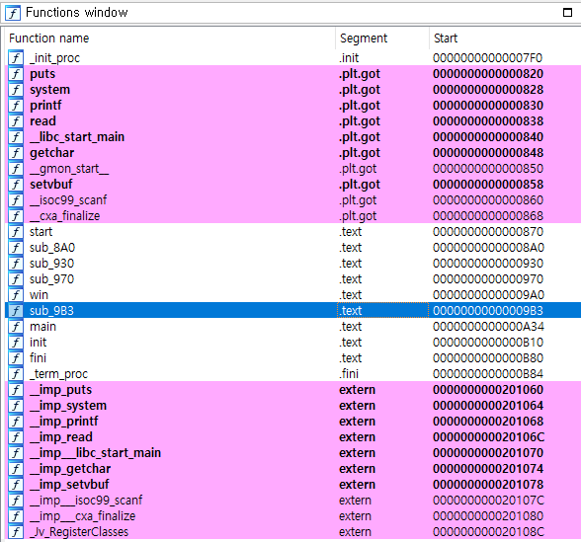
Task: Select the __imp_setvbuf entry
Action: click(69, 485)
